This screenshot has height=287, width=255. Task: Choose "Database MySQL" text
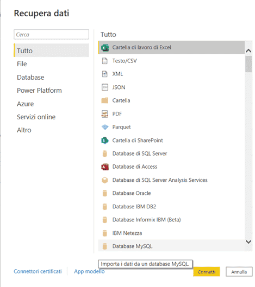pyautogui.click(x=133, y=246)
